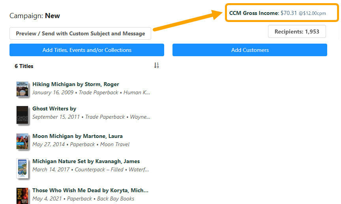This screenshot has width=341, height=204.
Task: Click the @$12.00cpm rate text
Action: click(312, 13)
